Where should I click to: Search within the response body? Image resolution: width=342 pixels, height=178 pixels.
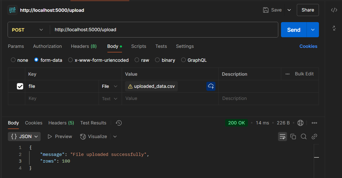tap(303, 137)
